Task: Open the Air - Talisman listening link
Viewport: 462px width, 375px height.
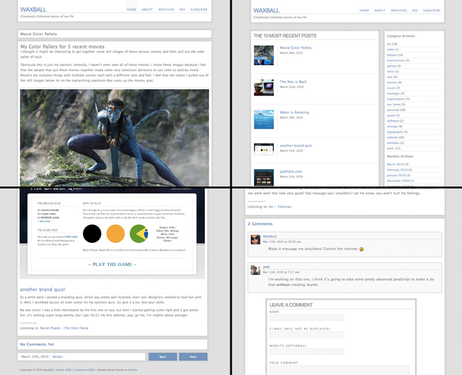Action: [x=280, y=206]
